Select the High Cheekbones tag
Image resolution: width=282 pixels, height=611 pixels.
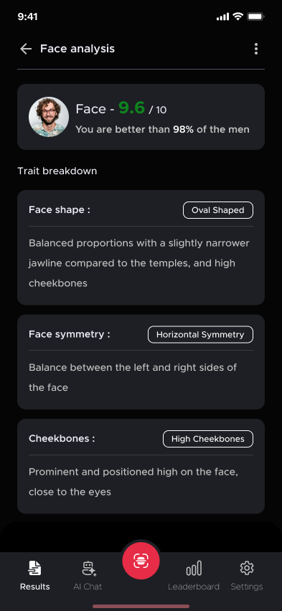tap(208, 439)
